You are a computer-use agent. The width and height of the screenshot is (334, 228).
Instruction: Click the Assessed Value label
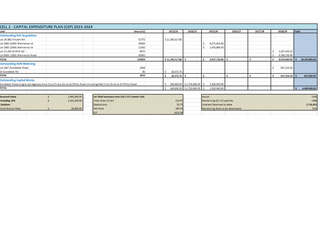(8, 97)
